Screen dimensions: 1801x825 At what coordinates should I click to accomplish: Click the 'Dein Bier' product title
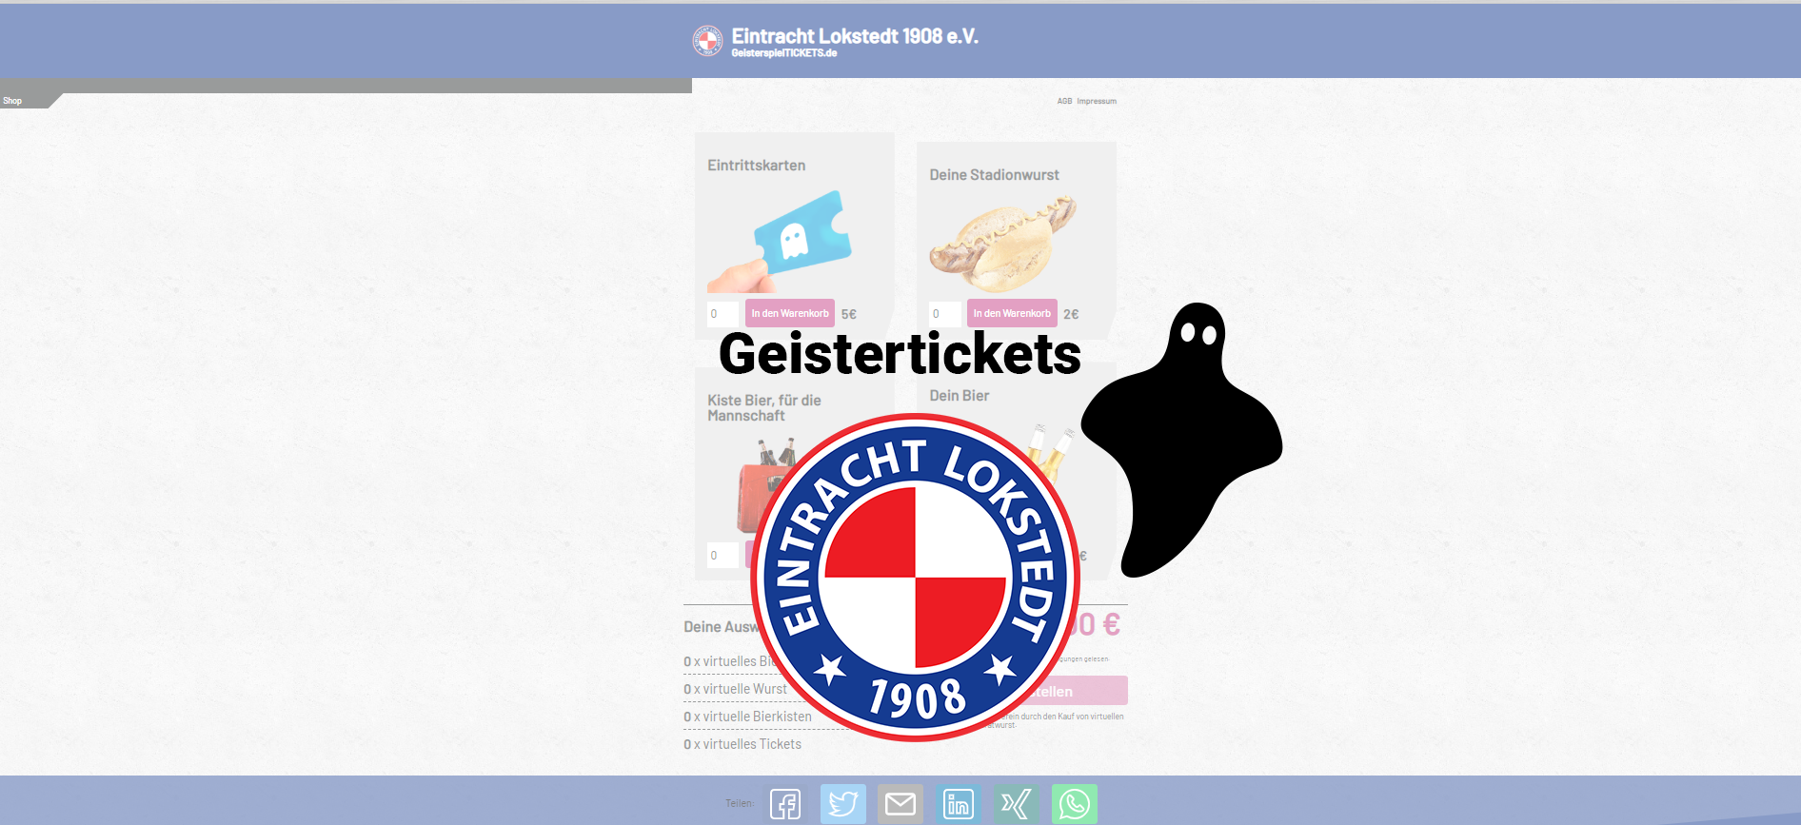pos(960,396)
